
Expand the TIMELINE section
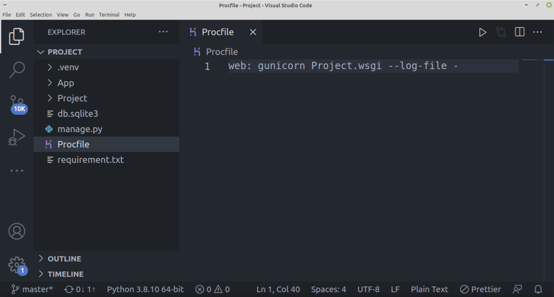[x=106, y=274]
